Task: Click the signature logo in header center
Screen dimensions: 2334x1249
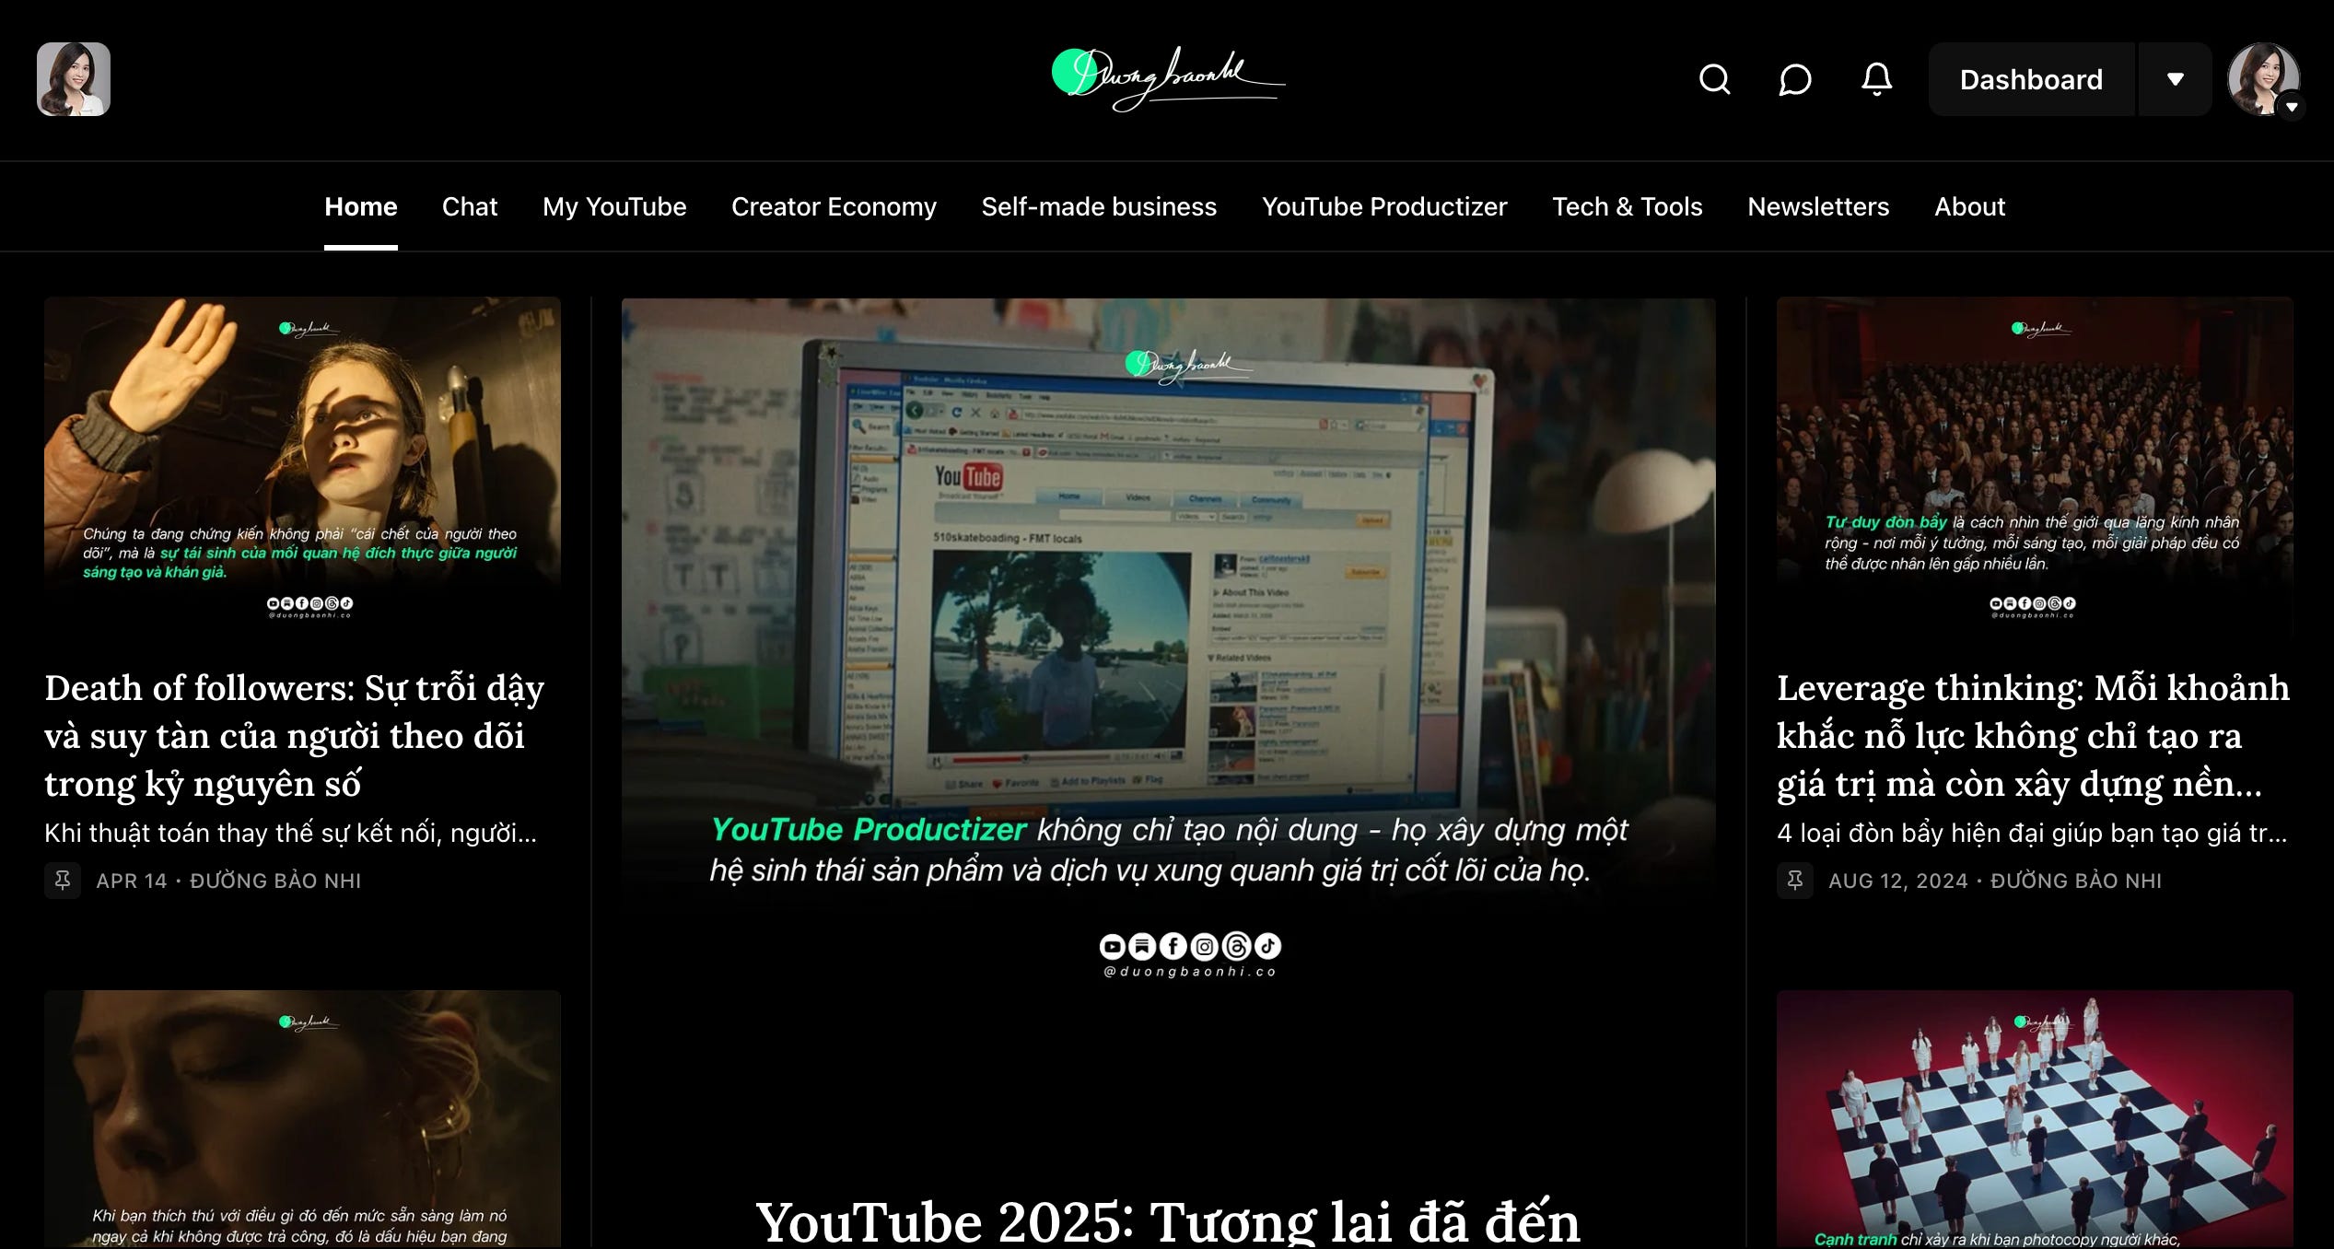Action: pyautogui.click(x=1168, y=79)
